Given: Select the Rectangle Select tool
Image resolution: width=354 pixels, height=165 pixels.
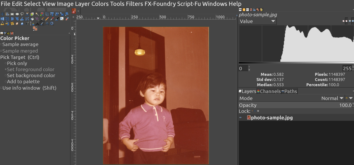Looking at the screenshot, I should point(12,14).
